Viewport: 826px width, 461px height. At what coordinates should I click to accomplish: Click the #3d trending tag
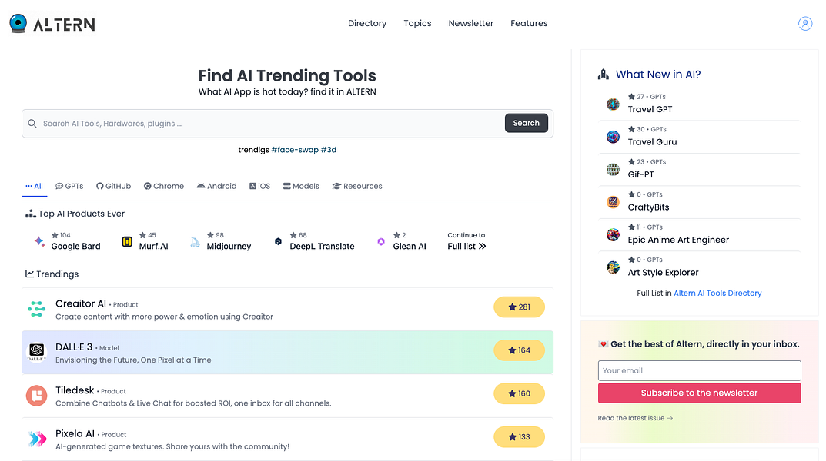click(329, 150)
